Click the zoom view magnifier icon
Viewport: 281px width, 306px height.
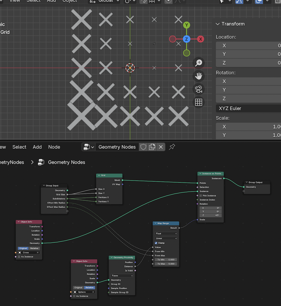[199, 63]
